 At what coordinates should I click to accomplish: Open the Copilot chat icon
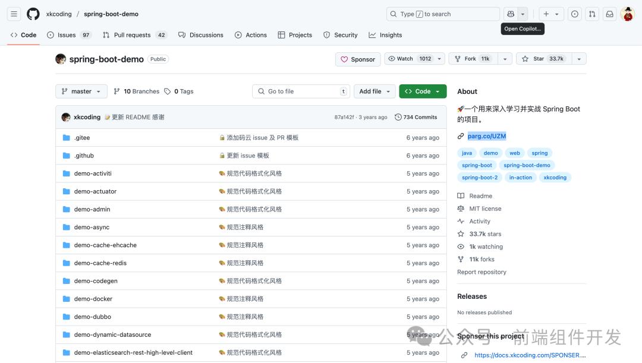point(511,14)
